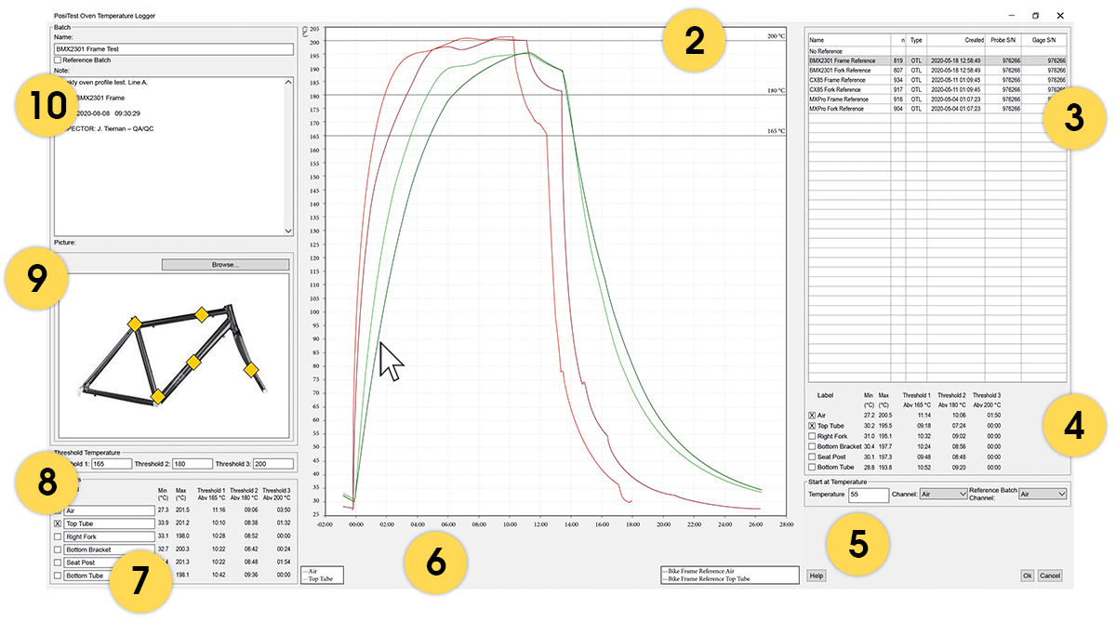The height and width of the screenshot is (622, 1116).
Task: Click the Threshold 2 field showing 180
Action: pyautogui.click(x=192, y=462)
